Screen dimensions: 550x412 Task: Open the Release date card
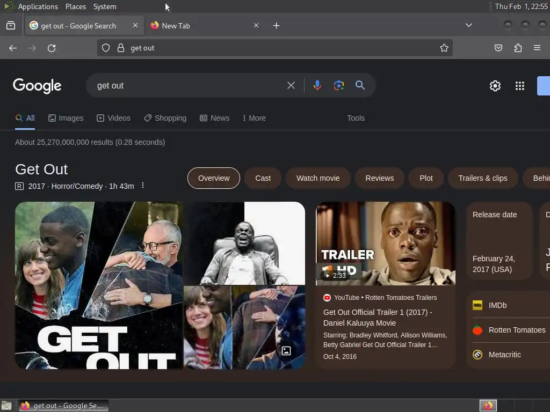[x=500, y=241]
